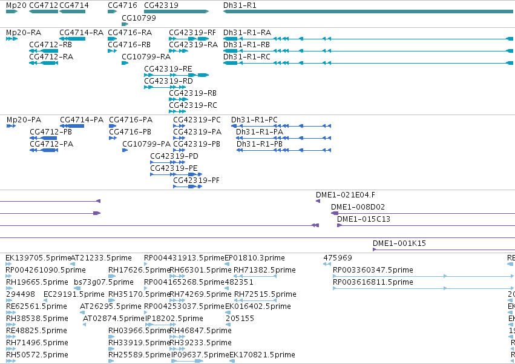Click the CG42319-PC protein label
The height and width of the screenshot is (364, 515).
click(197, 120)
